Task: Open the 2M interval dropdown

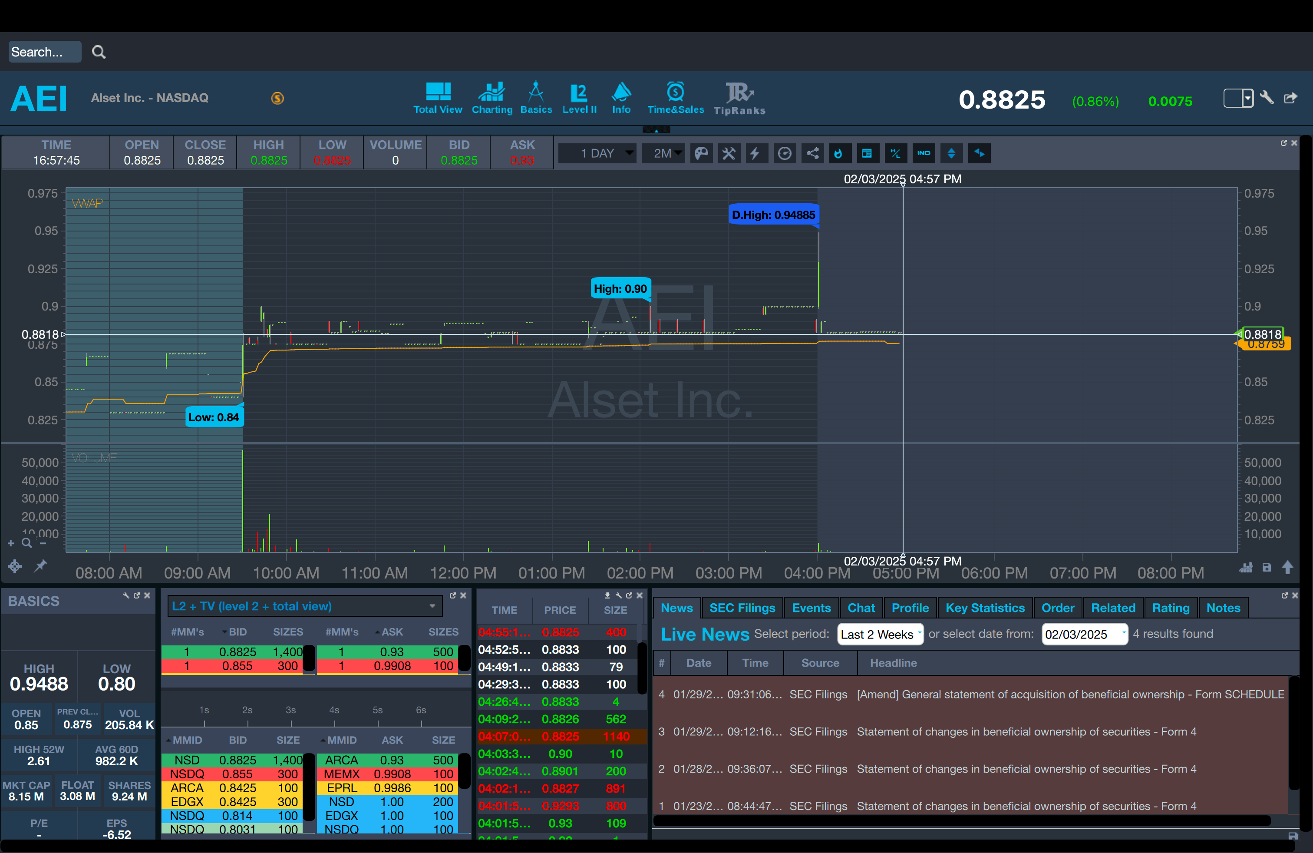Action: pyautogui.click(x=663, y=153)
